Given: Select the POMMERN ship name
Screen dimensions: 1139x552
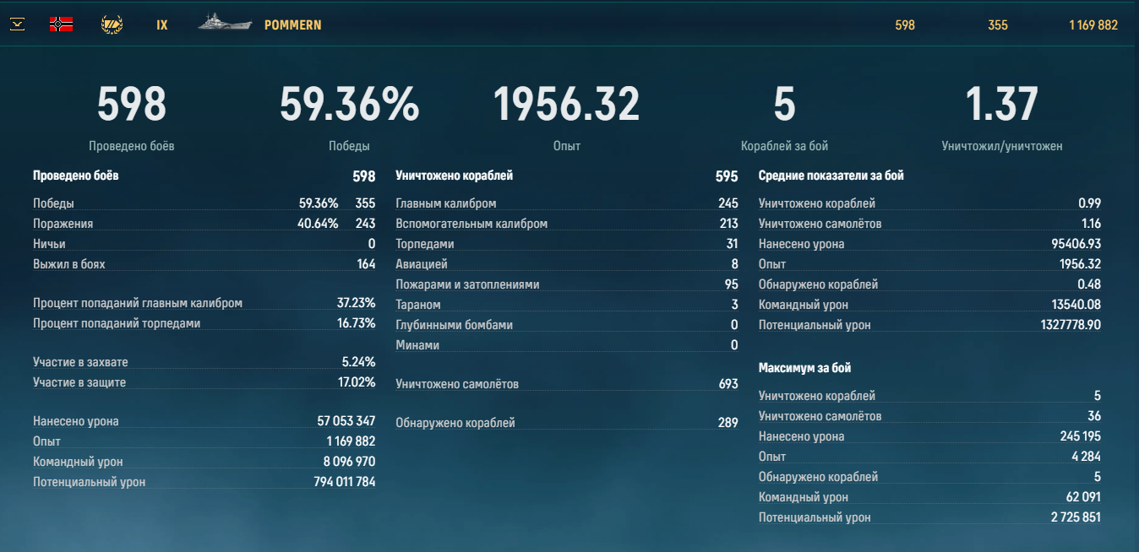Looking at the screenshot, I should tap(292, 25).
